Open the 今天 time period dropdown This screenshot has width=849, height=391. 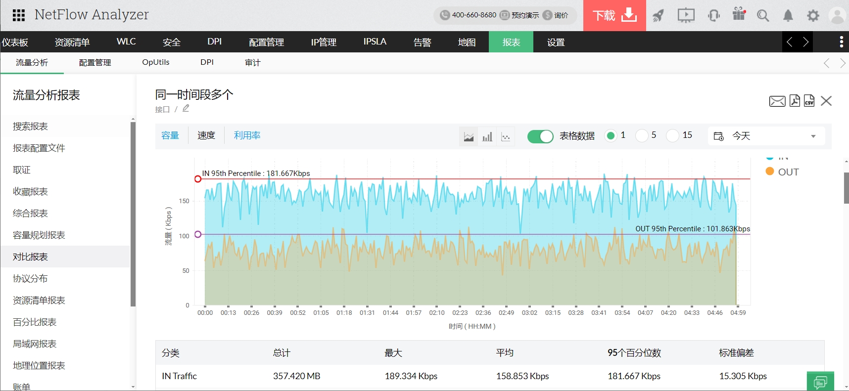(x=766, y=136)
